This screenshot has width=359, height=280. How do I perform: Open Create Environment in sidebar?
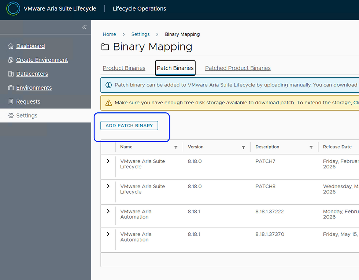click(42, 60)
